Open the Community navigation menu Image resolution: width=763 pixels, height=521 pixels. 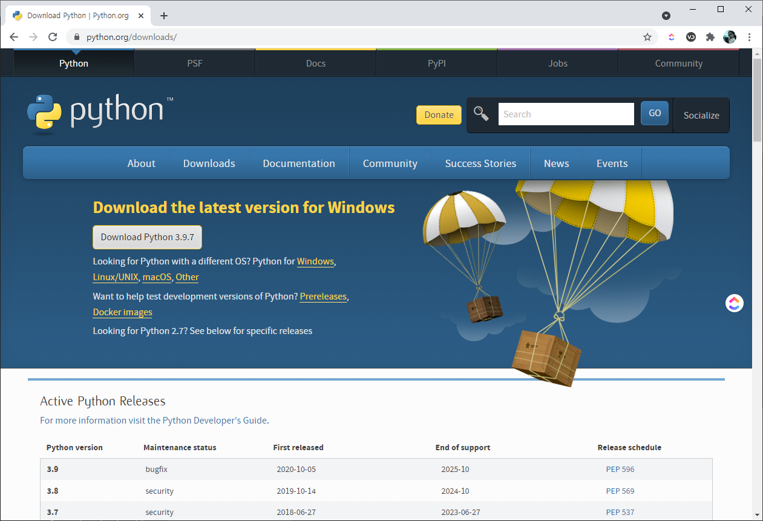(x=390, y=163)
